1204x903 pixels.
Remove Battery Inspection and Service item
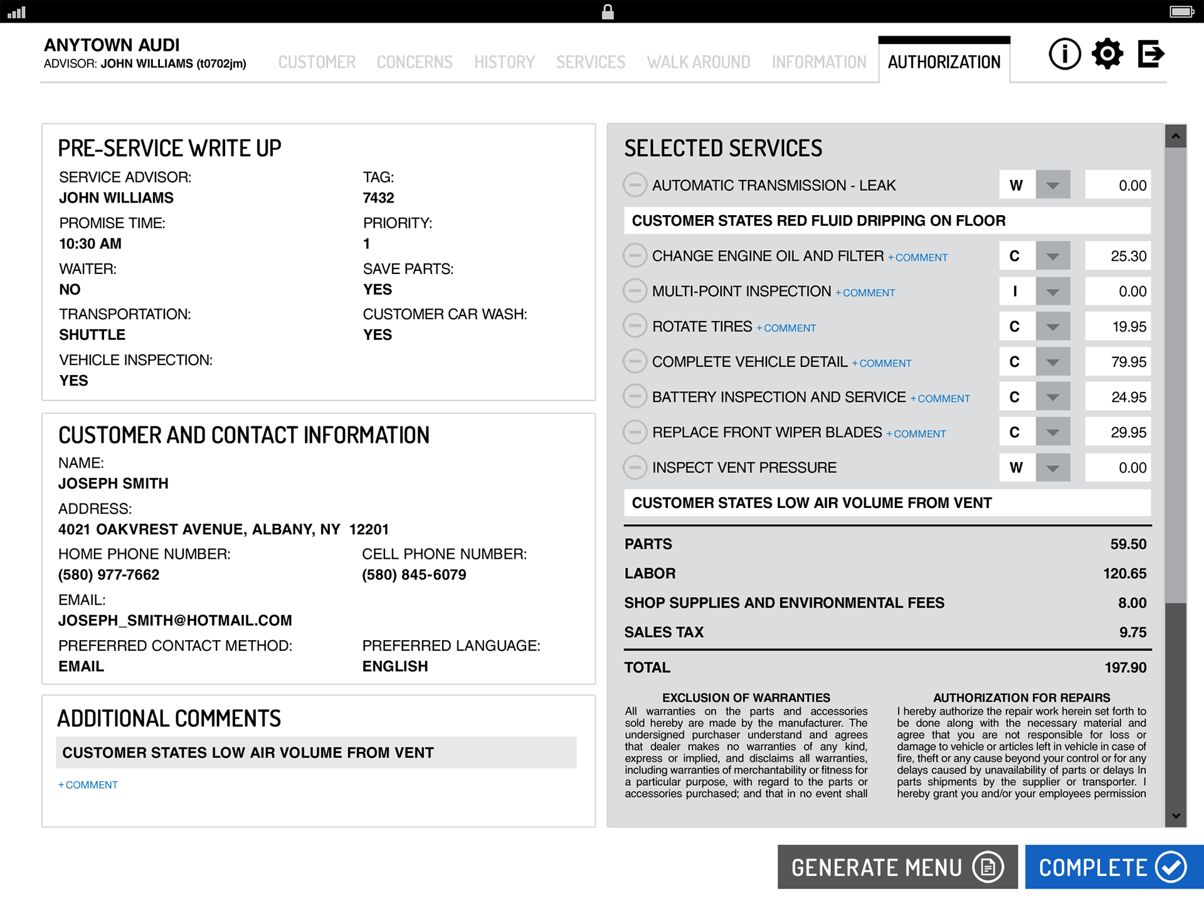(635, 396)
